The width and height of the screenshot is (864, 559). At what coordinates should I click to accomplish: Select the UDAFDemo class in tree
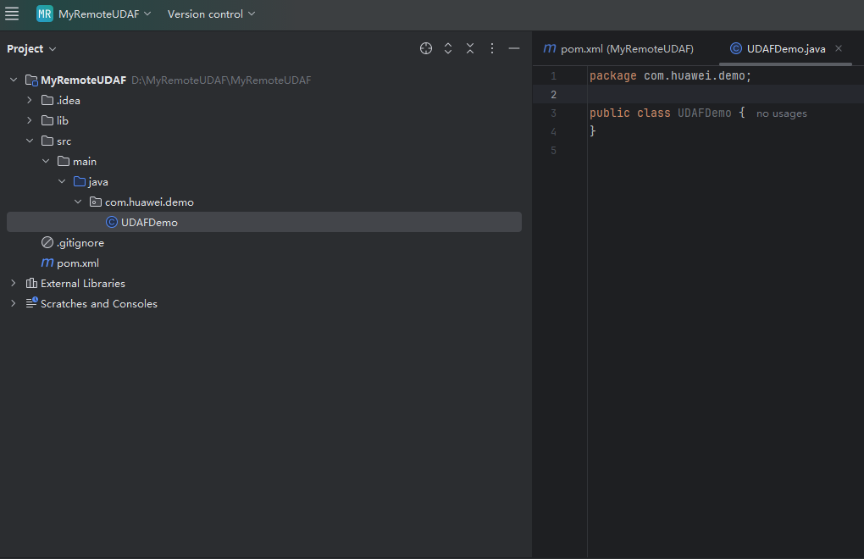[x=264, y=222]
